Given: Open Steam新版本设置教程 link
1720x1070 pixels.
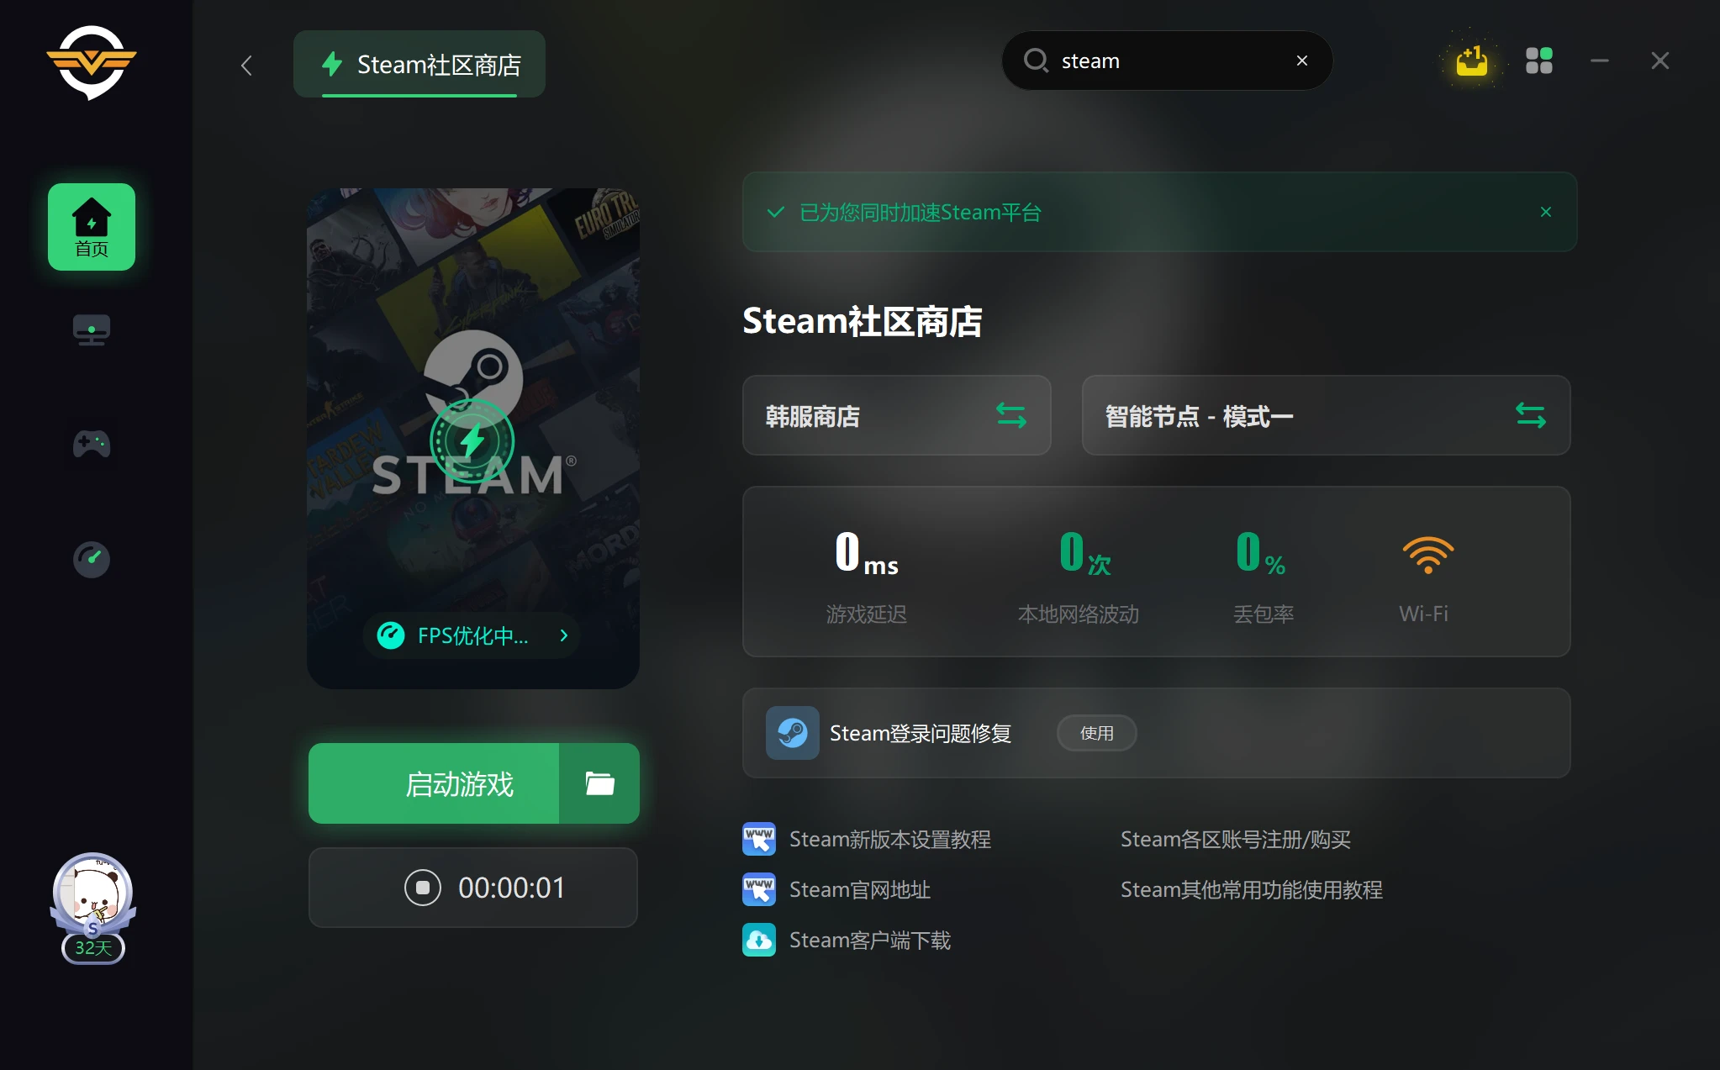Looking at the screenshot, I should tap(890, 839).
